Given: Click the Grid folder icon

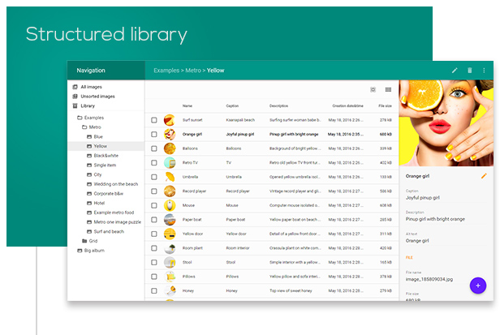Looking at the screenshot, I should click(84, 241).
